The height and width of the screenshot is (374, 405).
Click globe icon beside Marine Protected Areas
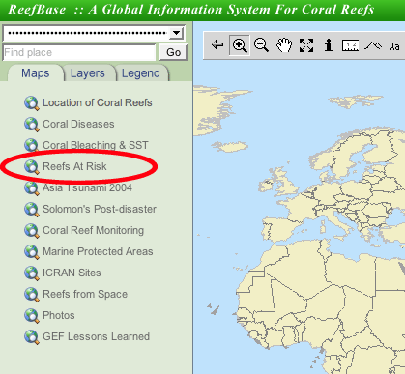click(32, 252)
